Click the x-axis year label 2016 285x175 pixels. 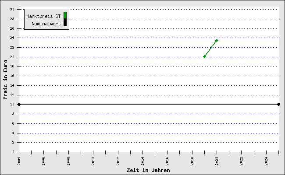[x=167, y=161]
